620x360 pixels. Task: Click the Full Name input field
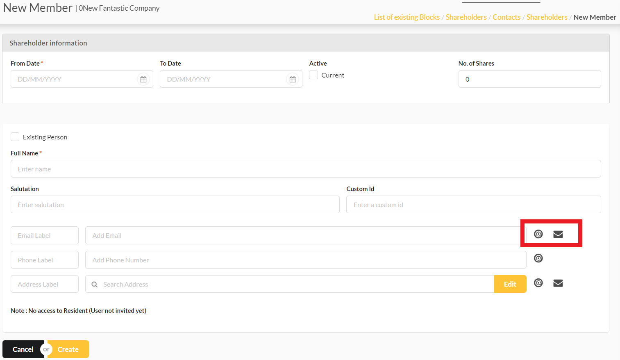click(x=306, y=169)
